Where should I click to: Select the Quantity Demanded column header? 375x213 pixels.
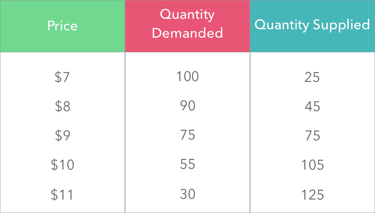[x=187, y=26]
